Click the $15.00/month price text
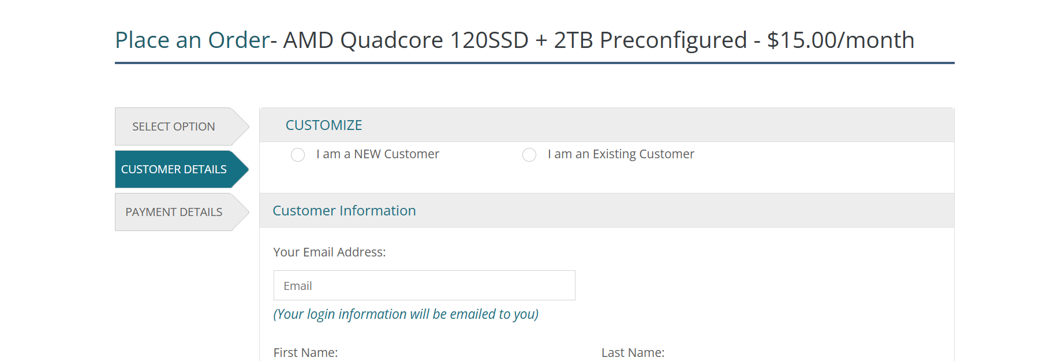Screen dimensions: 1054x361 tap(840, 40)
